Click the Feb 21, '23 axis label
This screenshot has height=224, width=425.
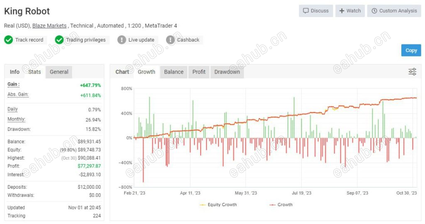tap(134, 193)
